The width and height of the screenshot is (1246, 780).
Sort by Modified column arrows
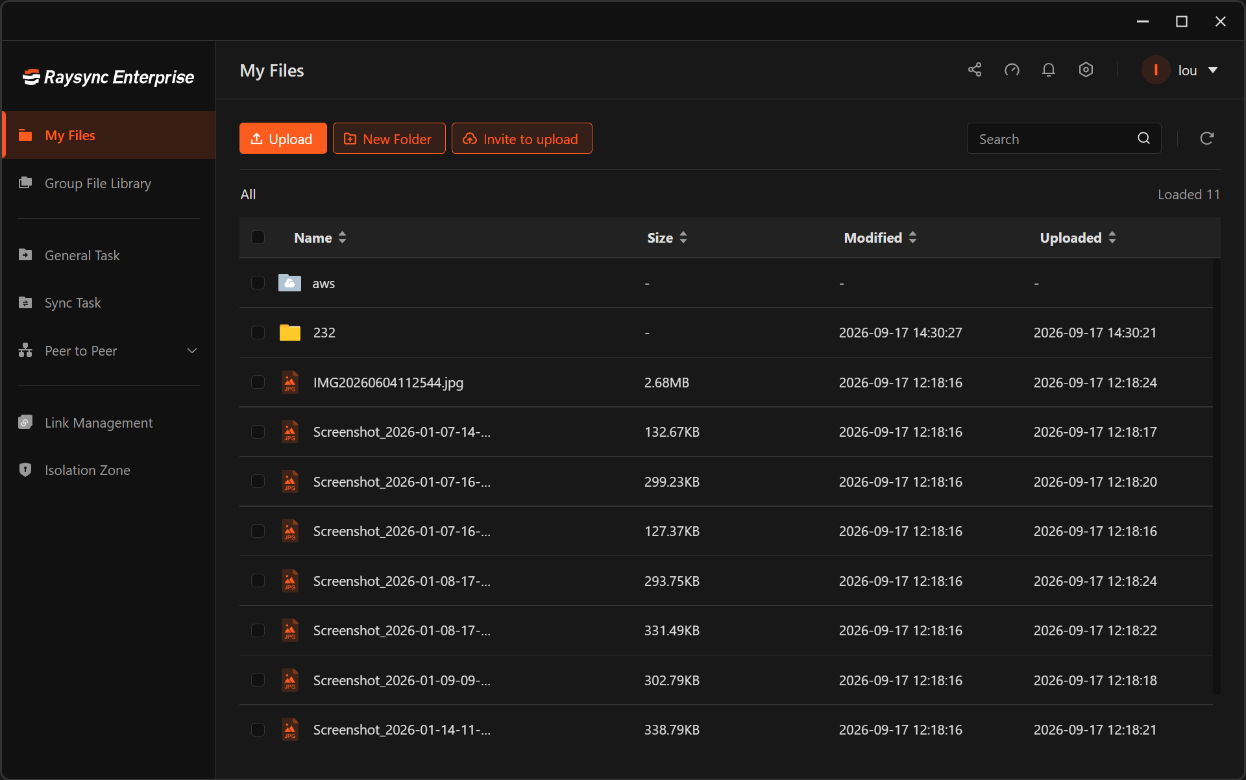click(912, 238)
